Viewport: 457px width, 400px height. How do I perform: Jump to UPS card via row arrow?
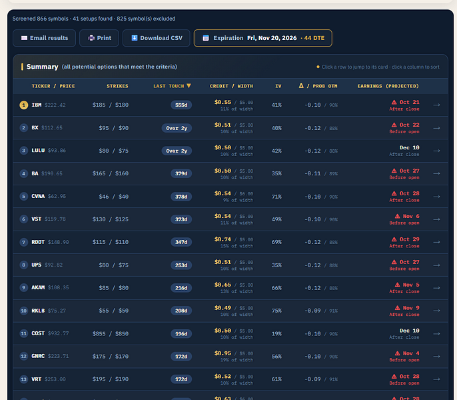click(x=436, y=265)
